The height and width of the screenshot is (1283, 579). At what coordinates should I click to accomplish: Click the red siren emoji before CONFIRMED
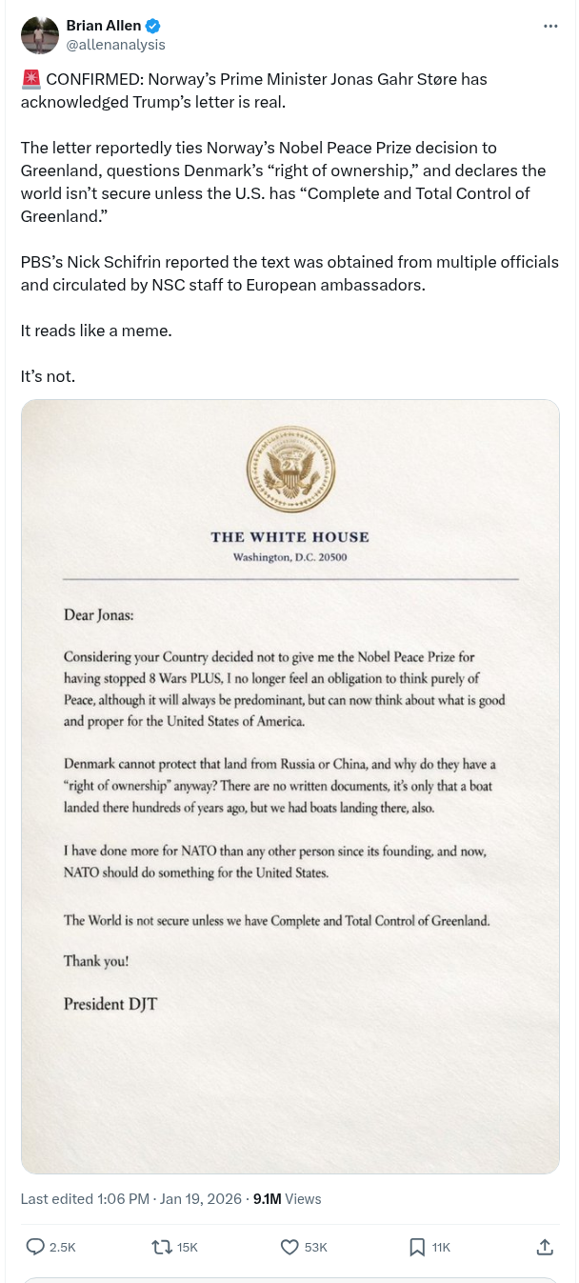30,79
